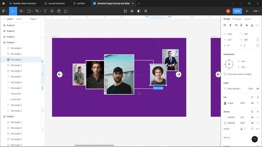Image resolution: width=262 pixels, height=147 pixels.
Task: Toggle constrain proportions lock
Action: [257, 40]
